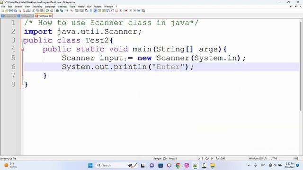Toggle synchronized vertical scrolling
The height and width of the screenshot is (170, 303).
77,10
